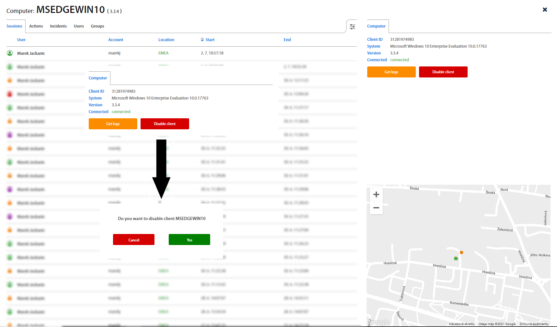Zoom in on the map
This screenshot has height=327, width=557.
(x=376, y=194)
